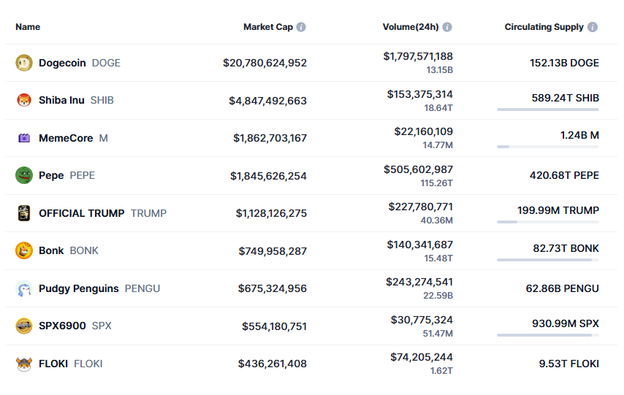Click the SPX6900 coin logo icon
This screenshot has width=624, height=395.
click(x=24, y=326)
